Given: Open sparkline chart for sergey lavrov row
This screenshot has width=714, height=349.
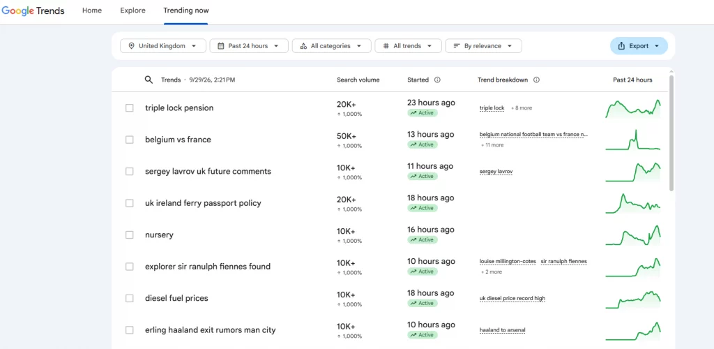Looking at the screenshot, I should pyautogui.click(x=633, y=172).
